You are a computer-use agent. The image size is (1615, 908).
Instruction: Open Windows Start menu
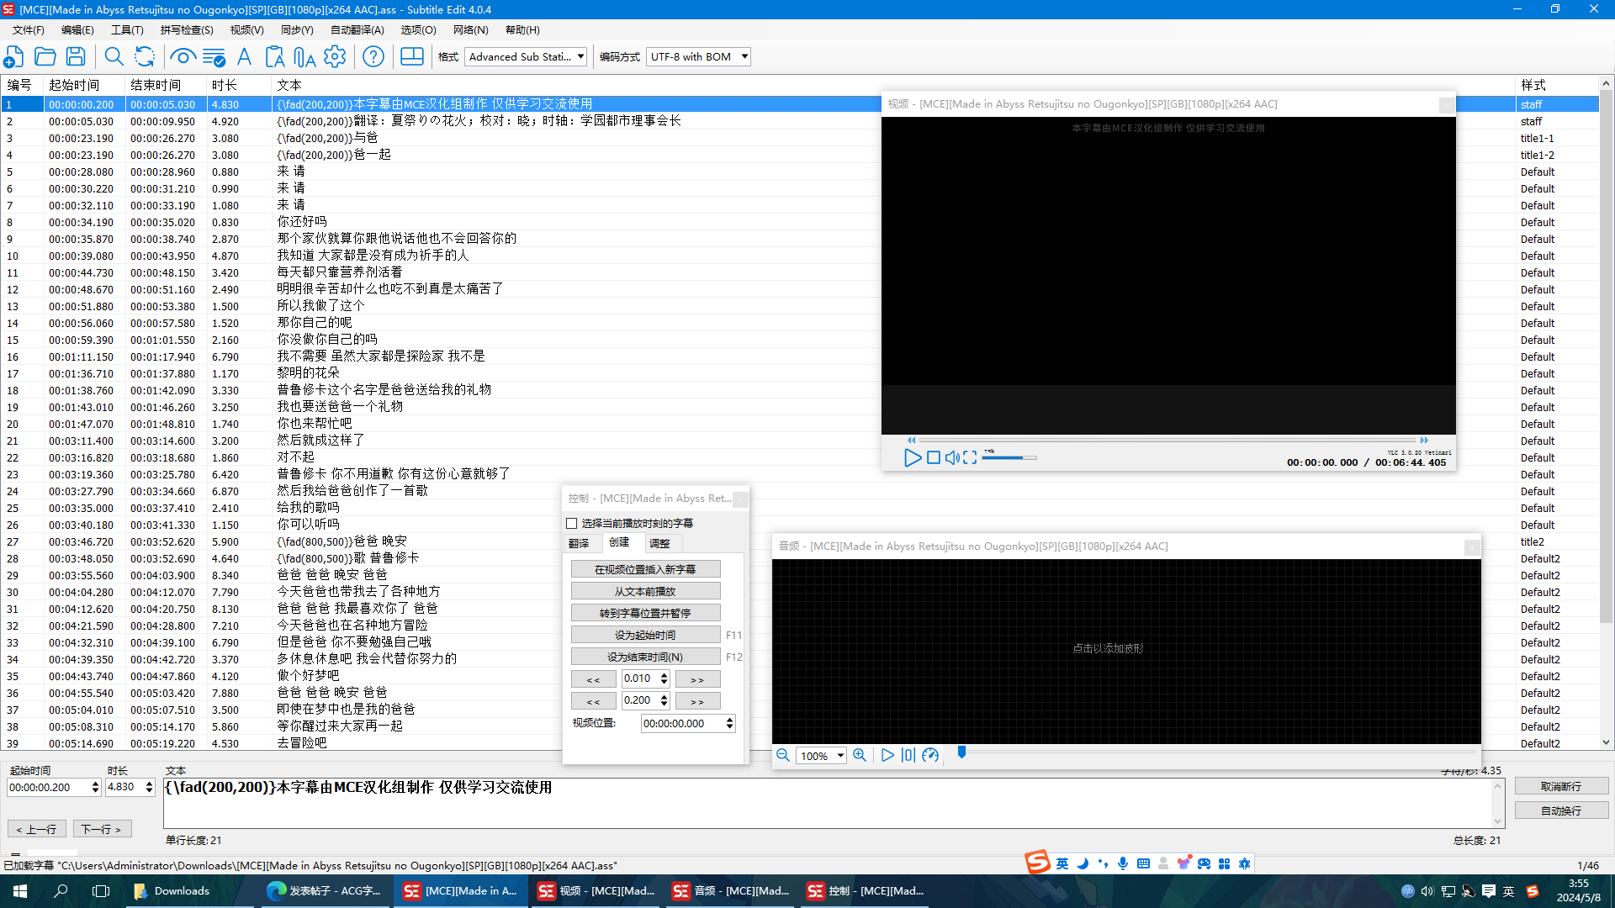coord(20,891)
